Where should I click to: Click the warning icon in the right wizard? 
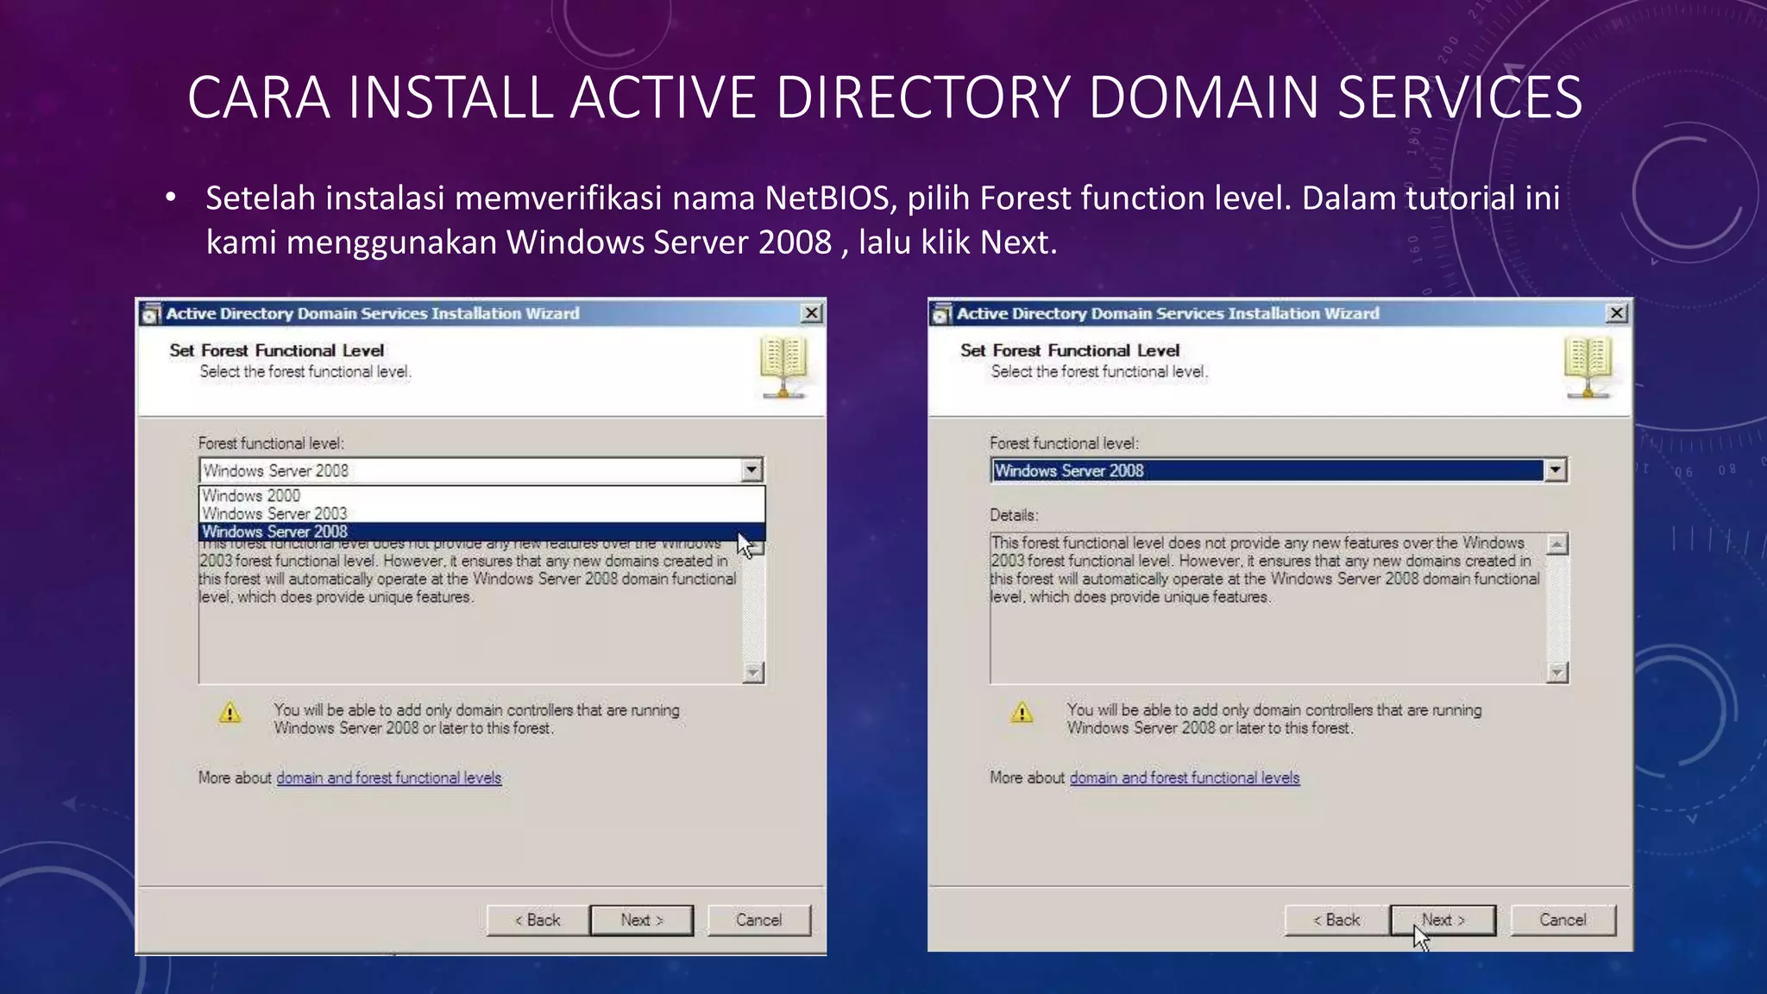pyautogui.click(x=1022, y=713)
